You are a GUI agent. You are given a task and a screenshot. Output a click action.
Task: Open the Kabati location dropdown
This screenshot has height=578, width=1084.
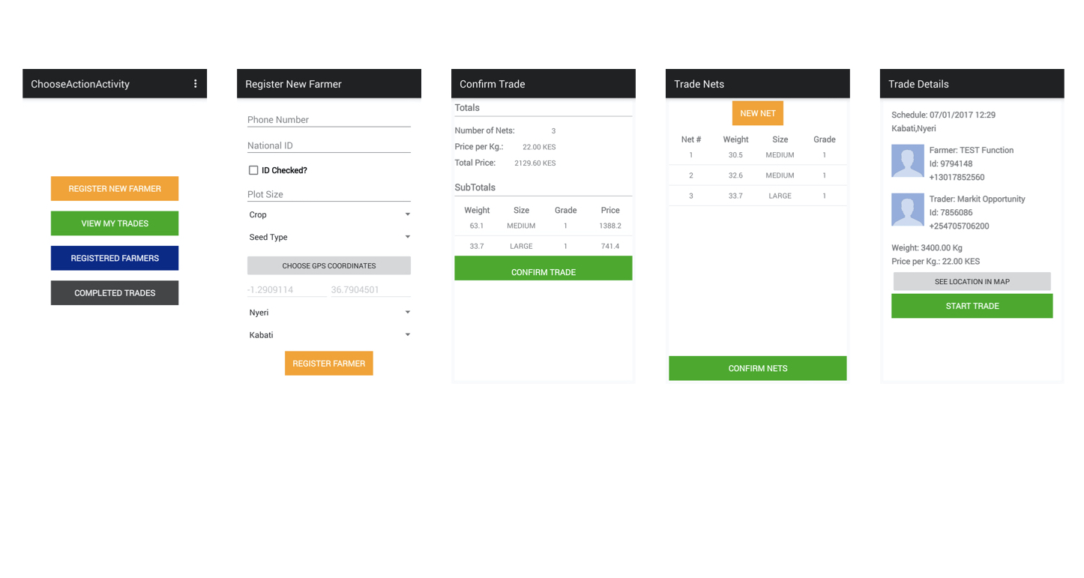[x=329, y=335]
